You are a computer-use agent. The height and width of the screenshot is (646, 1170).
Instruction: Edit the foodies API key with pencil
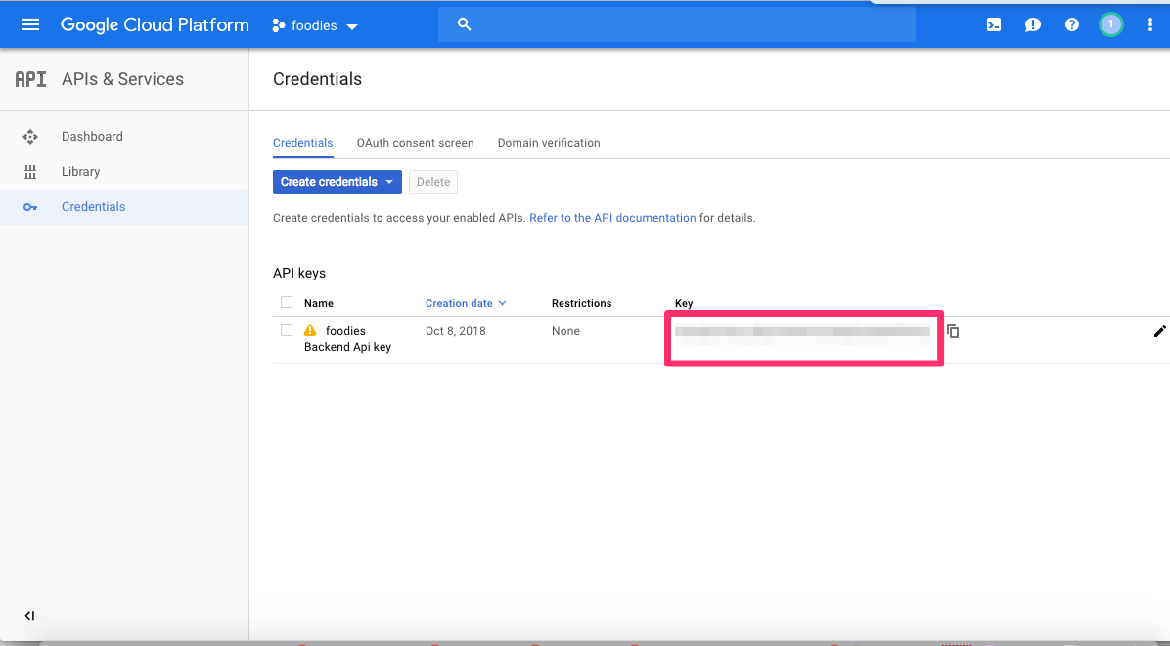(1159, 331)
